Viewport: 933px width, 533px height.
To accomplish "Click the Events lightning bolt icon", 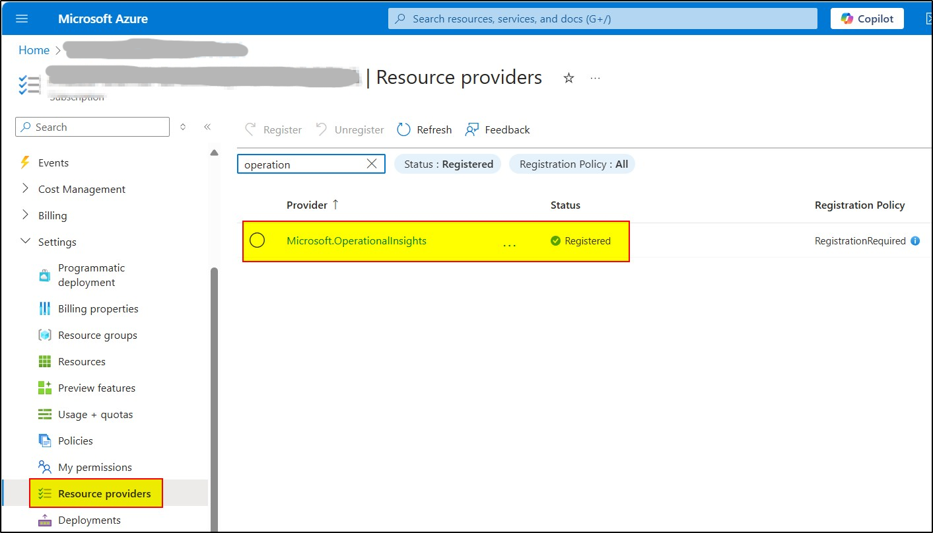I will coord(25,162).
